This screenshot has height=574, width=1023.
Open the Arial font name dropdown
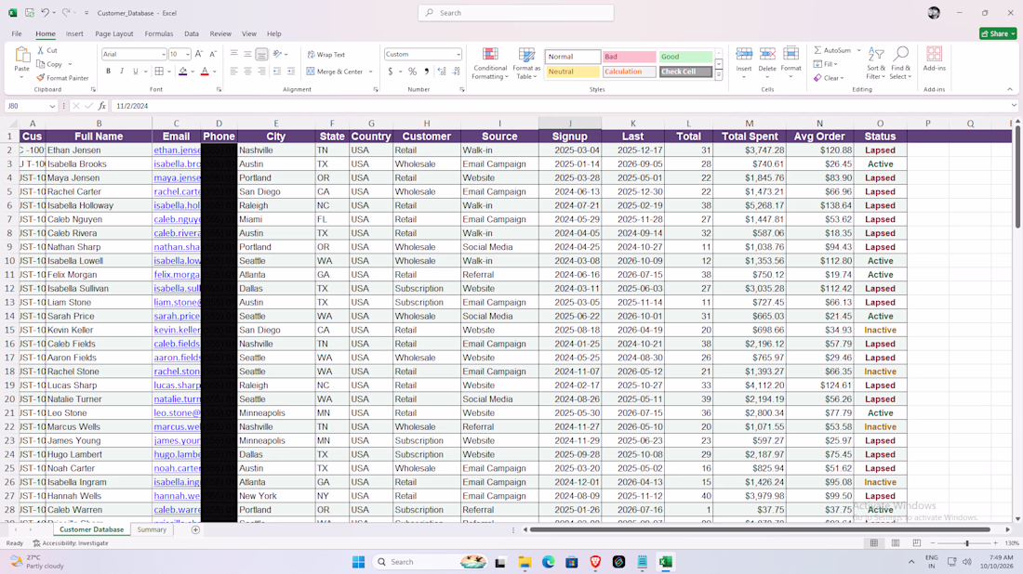coord(163,54)
